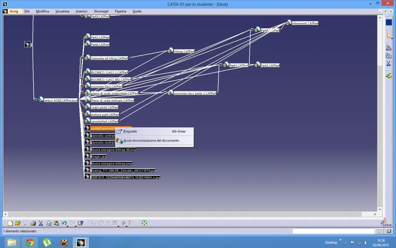Click the Fit All In icon

pos(144,223)
